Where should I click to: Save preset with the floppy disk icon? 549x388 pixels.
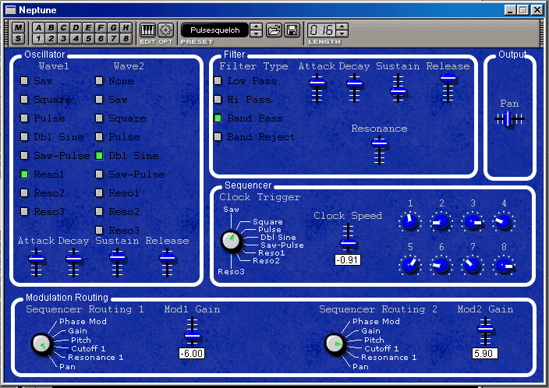point(292,30)
